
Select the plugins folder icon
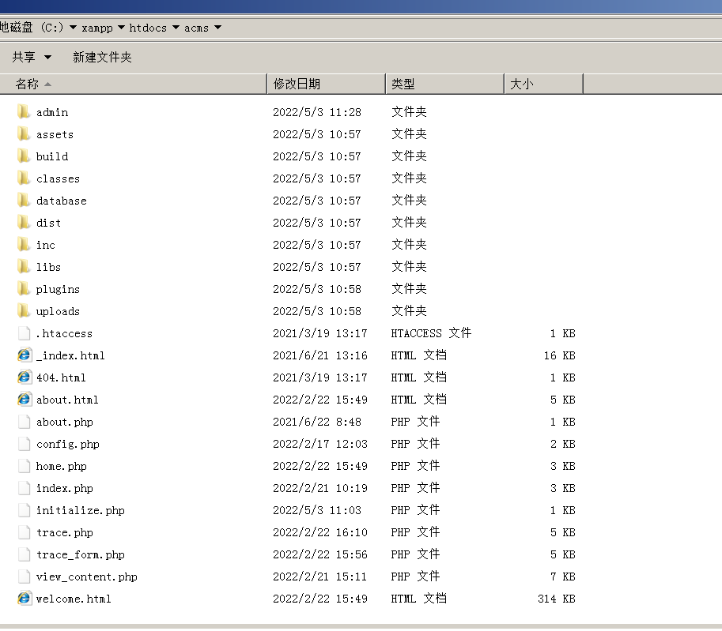(24, 288)
